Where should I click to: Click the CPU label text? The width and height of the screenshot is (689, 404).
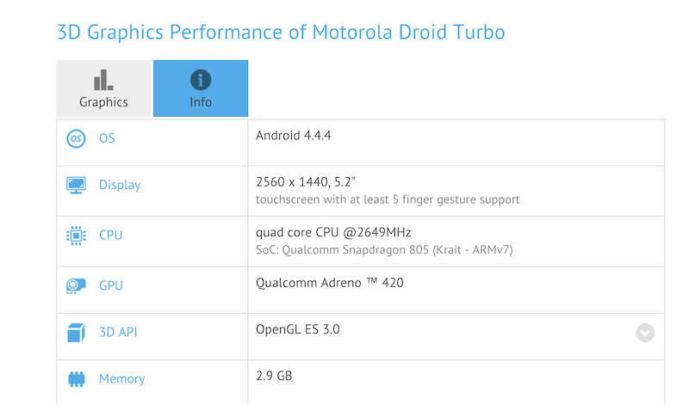110,235
